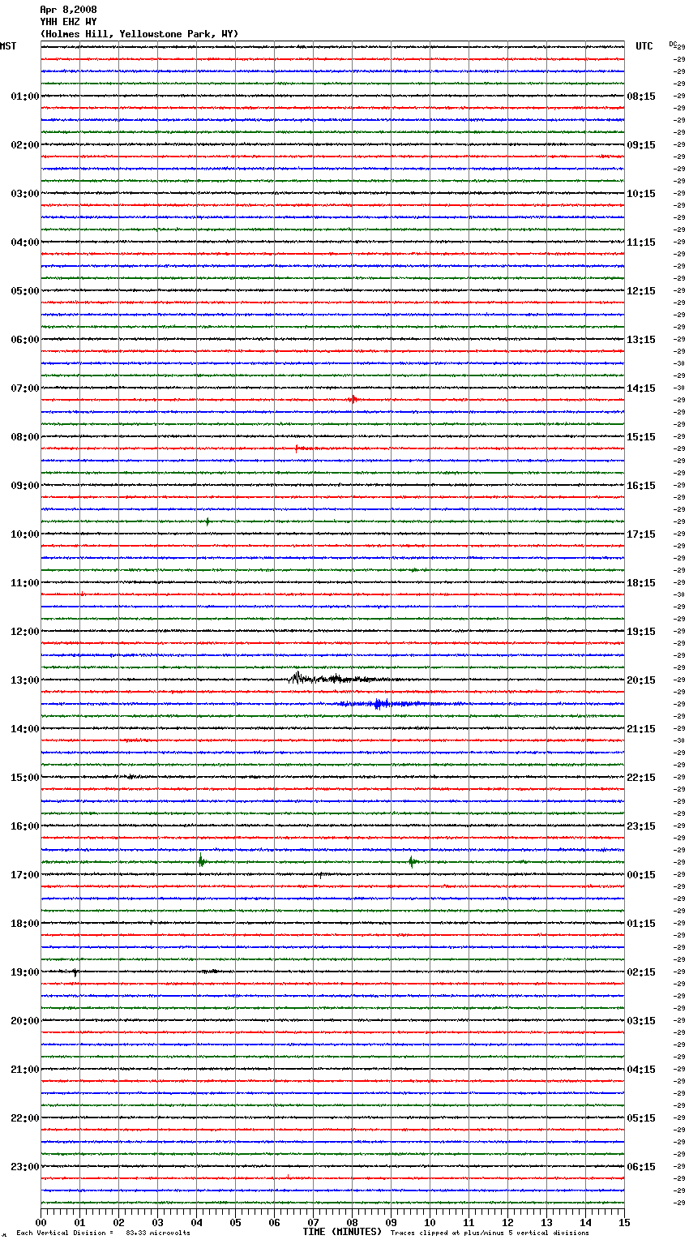Select the 03:00 MST time label
This screenshot has height=1244, width=689.
[x=25, y=194]
